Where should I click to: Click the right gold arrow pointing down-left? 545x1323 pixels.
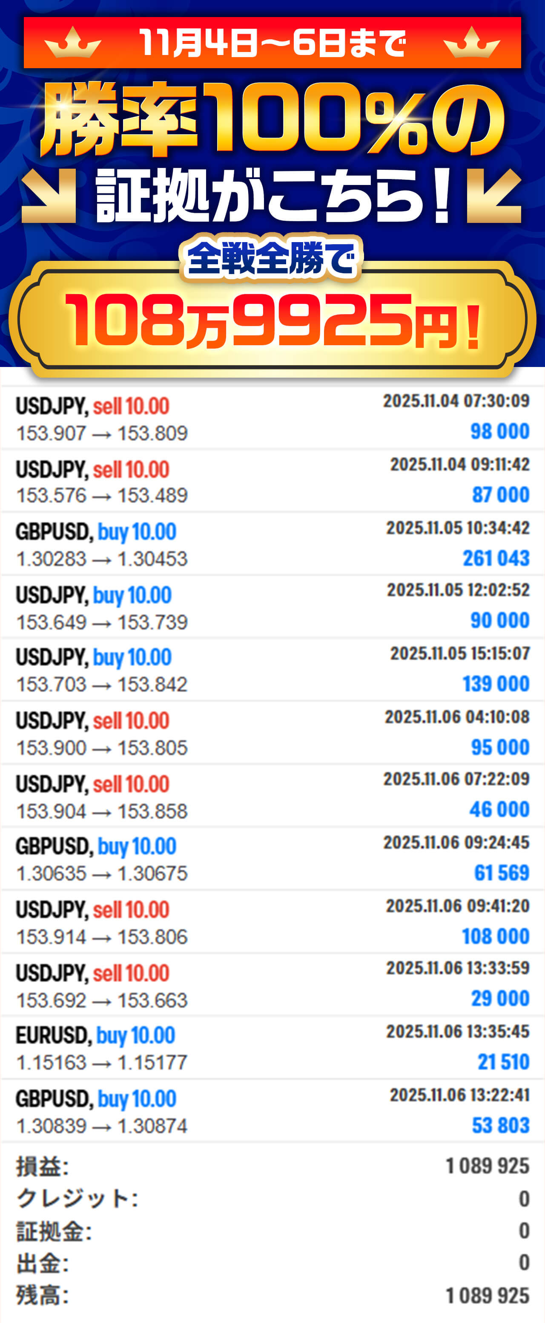pos(493,196)
